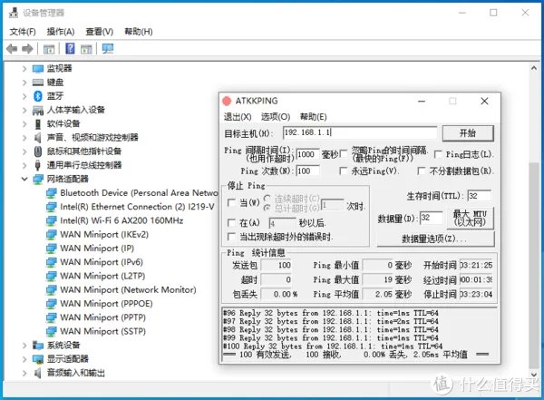Check the 不分割数据包(R) option

click(x=422, y=171)
